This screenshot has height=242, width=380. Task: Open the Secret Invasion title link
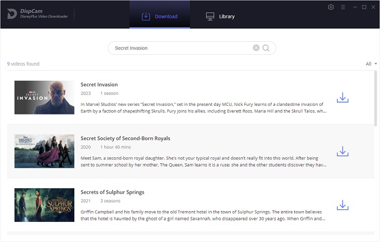click(x=99, y=85)
